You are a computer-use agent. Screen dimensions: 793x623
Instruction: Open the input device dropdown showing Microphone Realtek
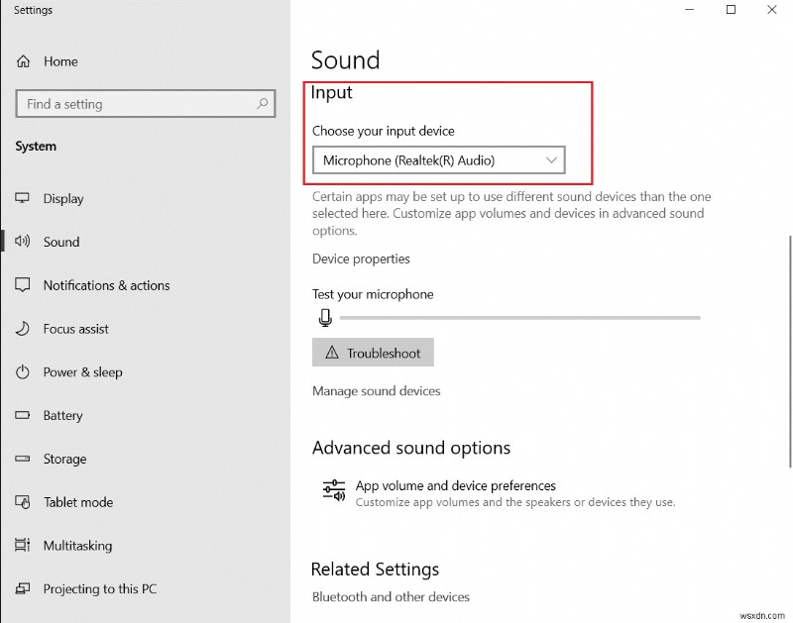click(437, 159)
